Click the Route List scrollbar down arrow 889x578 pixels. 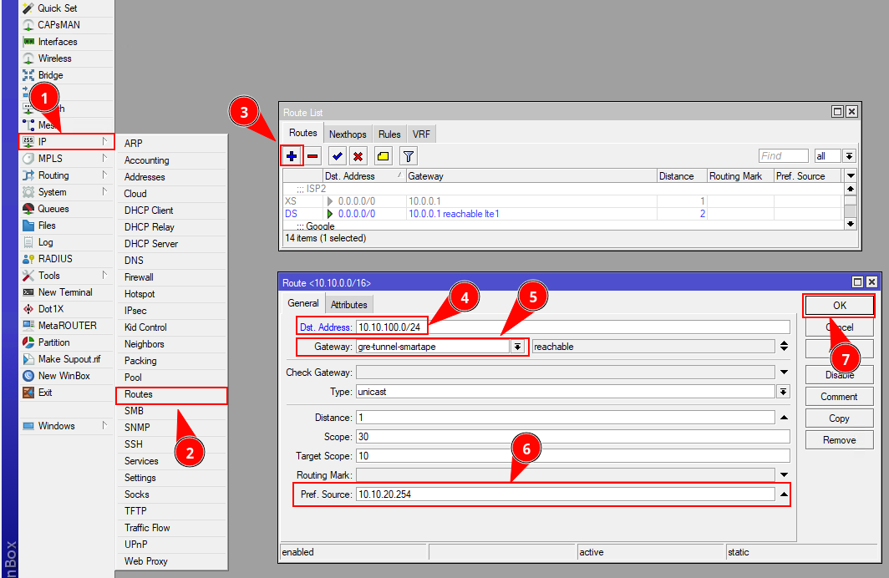[850, 224]
